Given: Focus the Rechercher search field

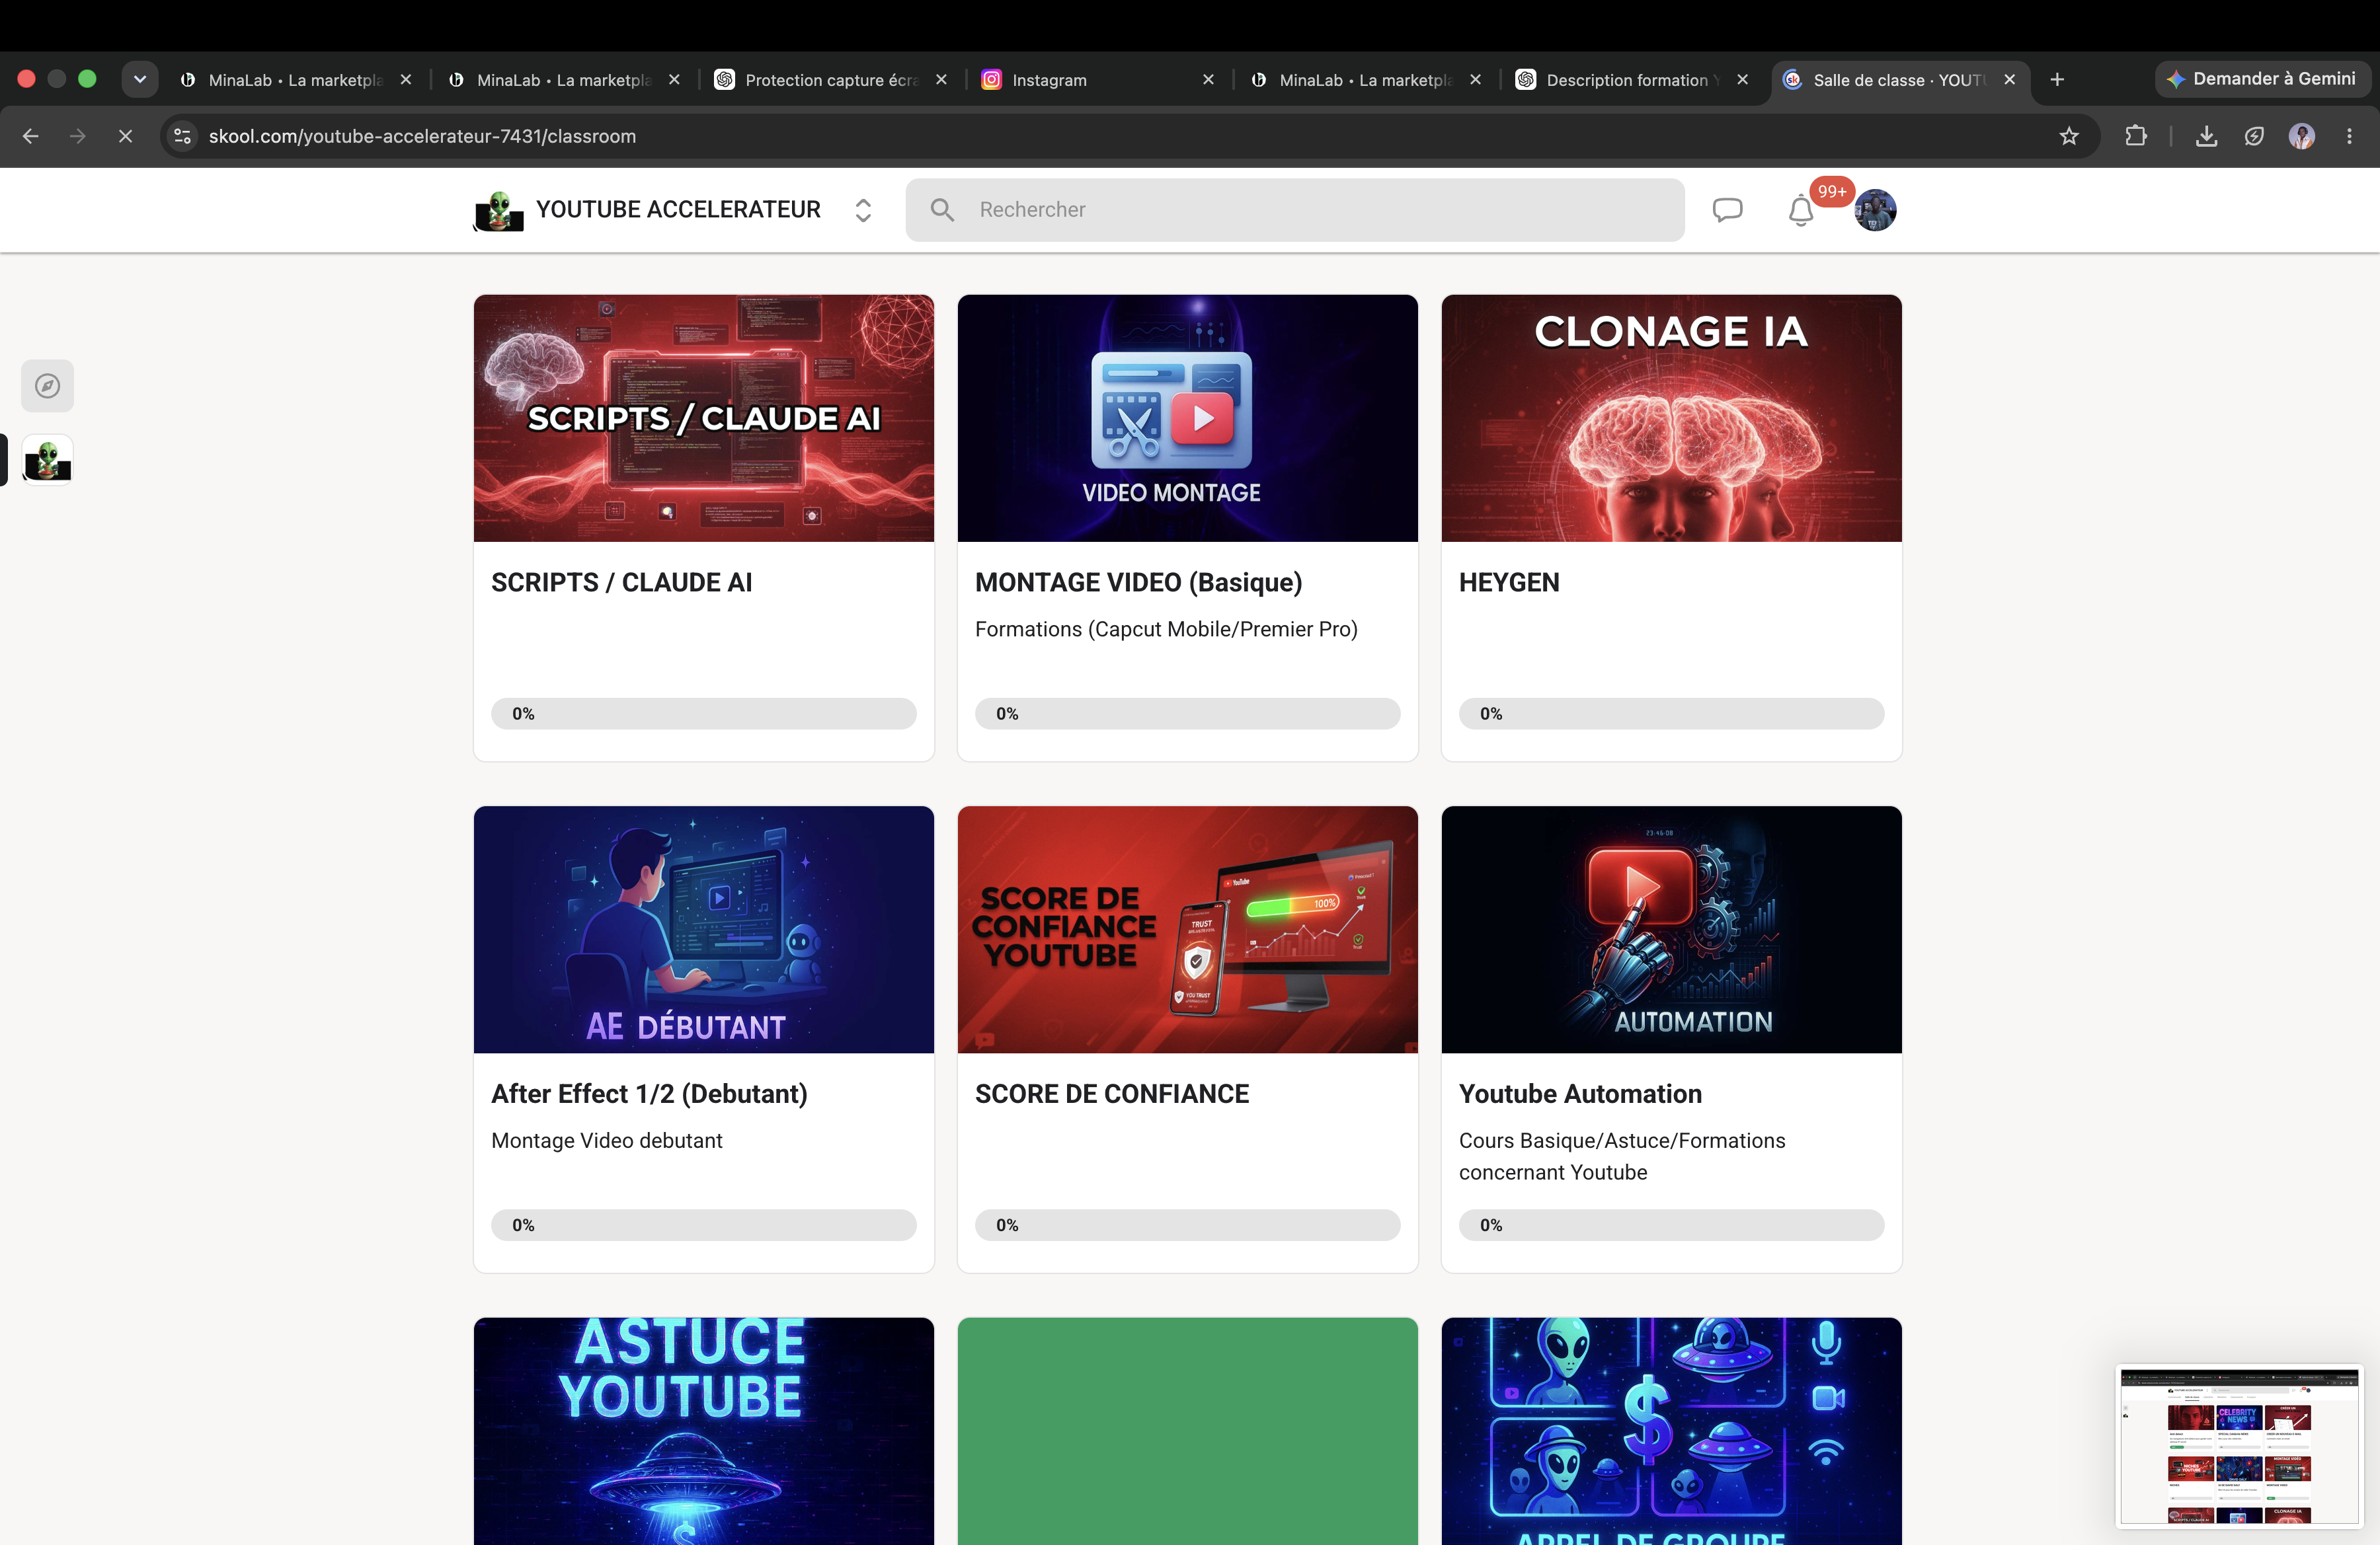Looking at the screenshot, I should click(x=1295, y=210).
